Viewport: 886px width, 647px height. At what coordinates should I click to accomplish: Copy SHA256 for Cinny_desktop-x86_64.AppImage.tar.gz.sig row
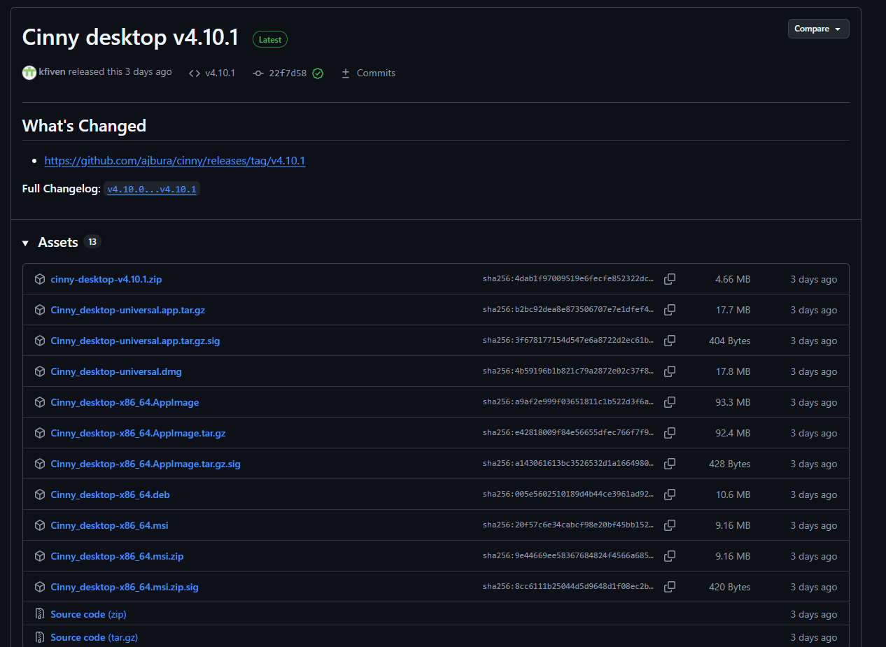point(670,464)
